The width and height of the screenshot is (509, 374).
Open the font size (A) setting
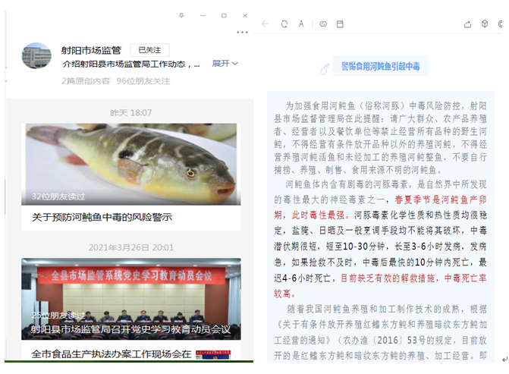pos(302,24)
